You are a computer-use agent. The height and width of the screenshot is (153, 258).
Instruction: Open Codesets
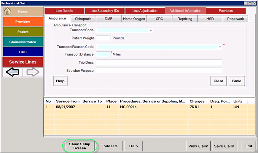109,146
